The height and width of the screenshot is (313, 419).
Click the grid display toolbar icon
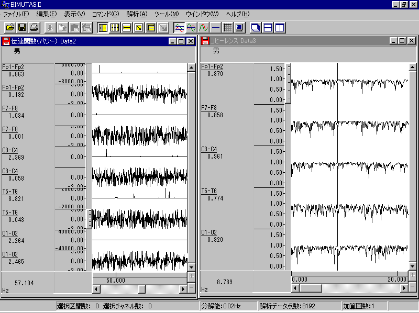(227, 27)
